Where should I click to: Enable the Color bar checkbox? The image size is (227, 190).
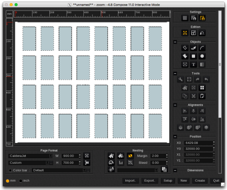click(x=10, y=170)
